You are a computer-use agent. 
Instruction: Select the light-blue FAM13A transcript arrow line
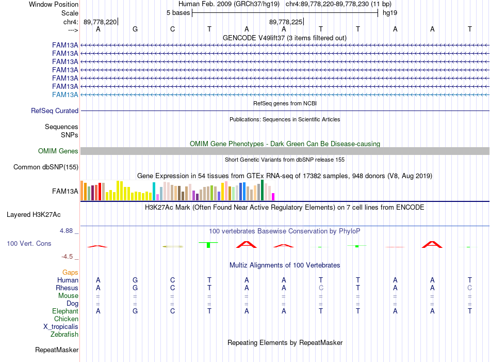(285, 95)
